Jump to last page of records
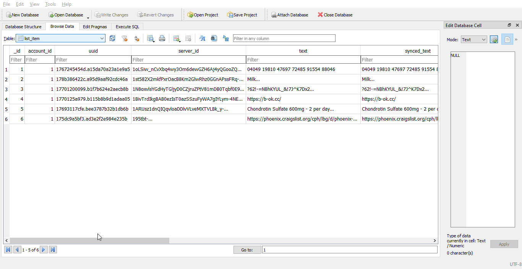This screenshot has width=522, height=269. point(53,250)
